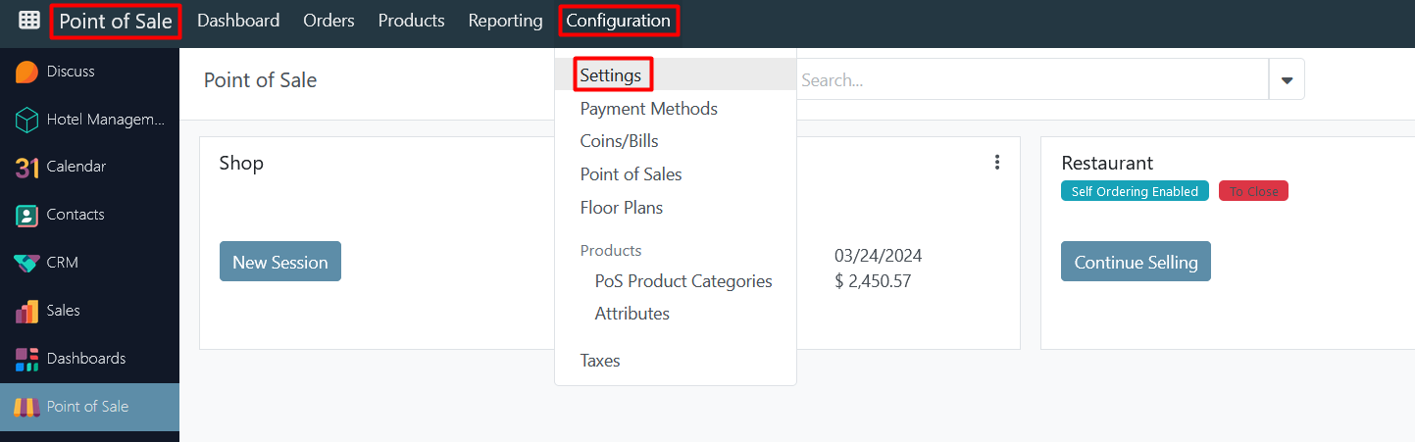The width and height of the screenshot is (1415, 442).
Task: Open the Dashboards app icon
Action: [x=27, y=359]
